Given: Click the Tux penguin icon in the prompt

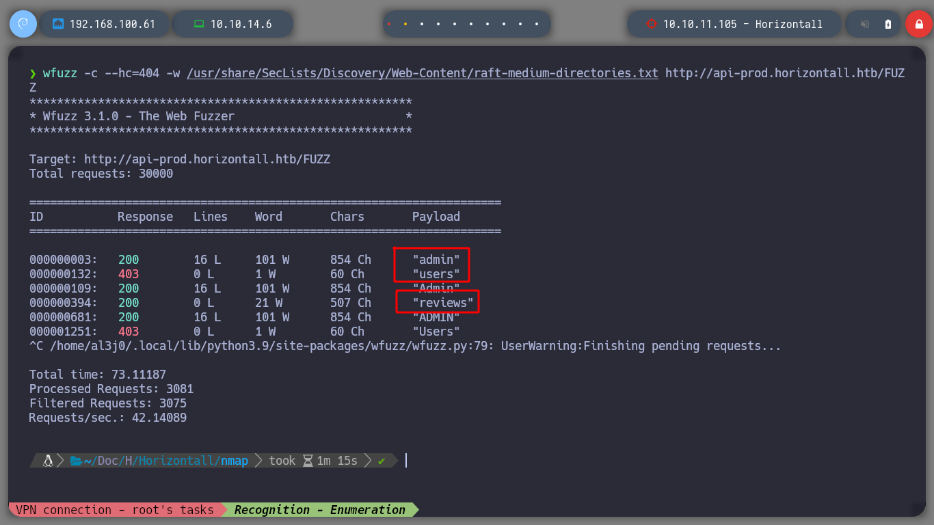Looking at the screenshot, I should click(48, 461).
